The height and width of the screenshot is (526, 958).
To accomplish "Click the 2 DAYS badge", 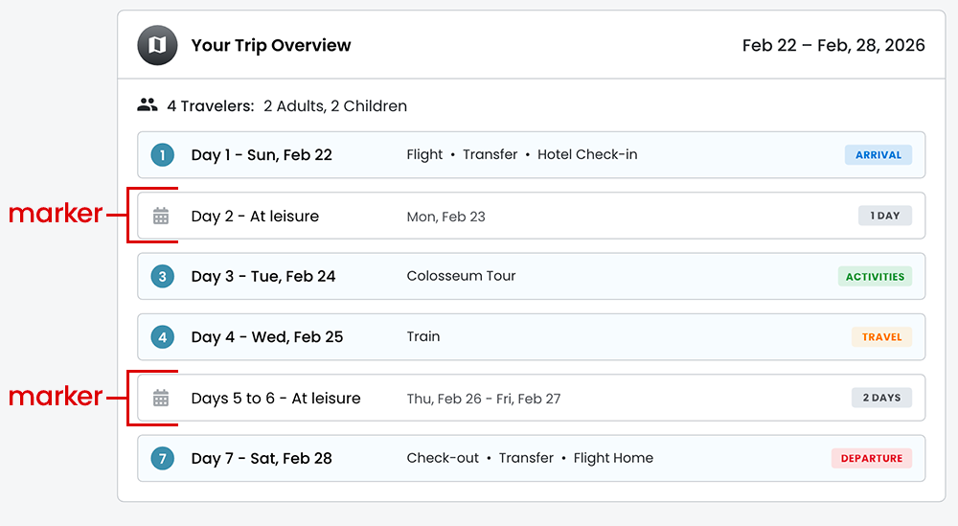I will coord(881,398).
